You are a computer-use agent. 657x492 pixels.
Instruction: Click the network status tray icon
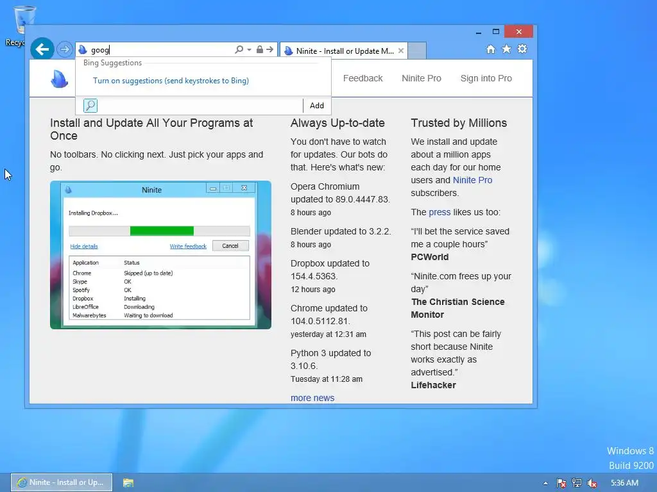[577, 483]
